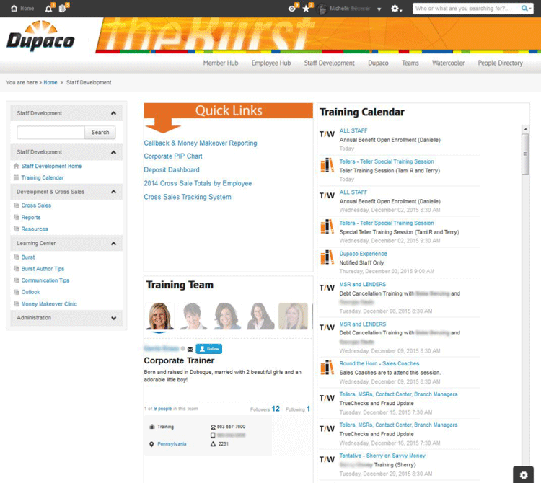The image size is (541, 483).
Task: Open the Dupaco menu item
Action: tap(378, 63)
